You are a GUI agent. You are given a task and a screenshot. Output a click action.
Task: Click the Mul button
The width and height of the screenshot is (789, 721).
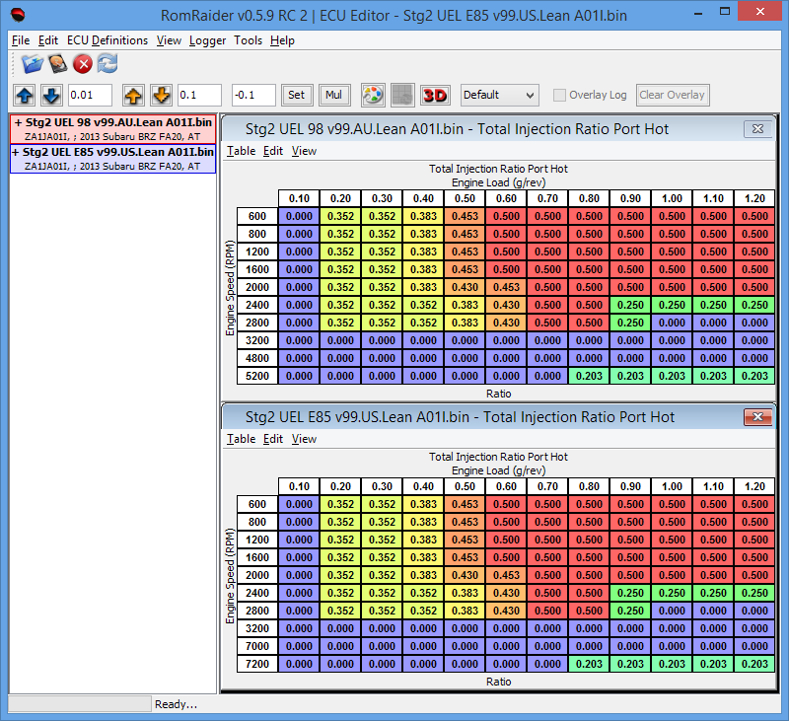pos(334,96)
